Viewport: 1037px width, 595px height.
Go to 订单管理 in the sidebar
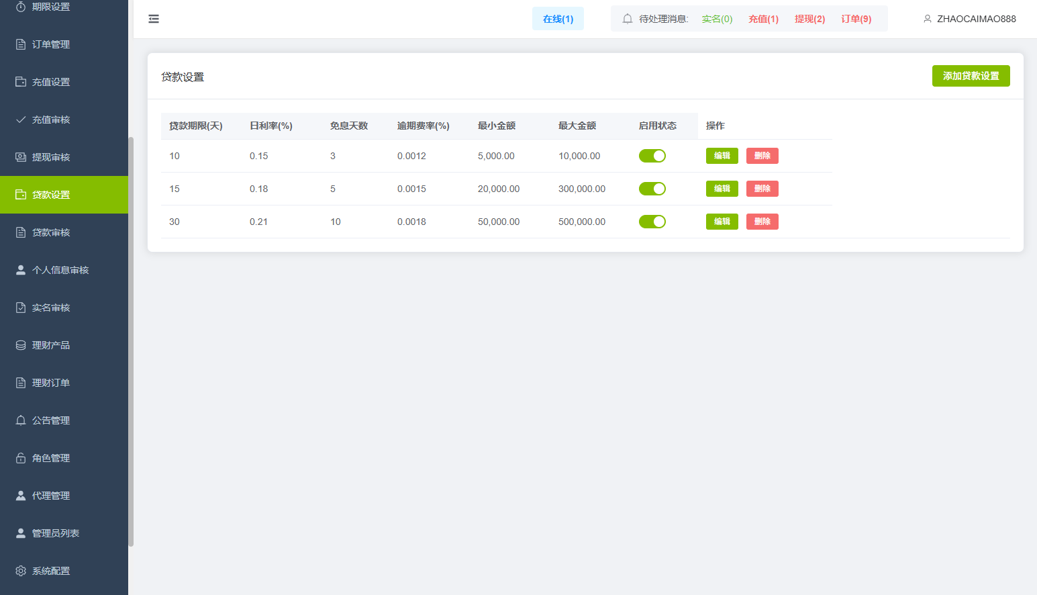click(51, 44)
